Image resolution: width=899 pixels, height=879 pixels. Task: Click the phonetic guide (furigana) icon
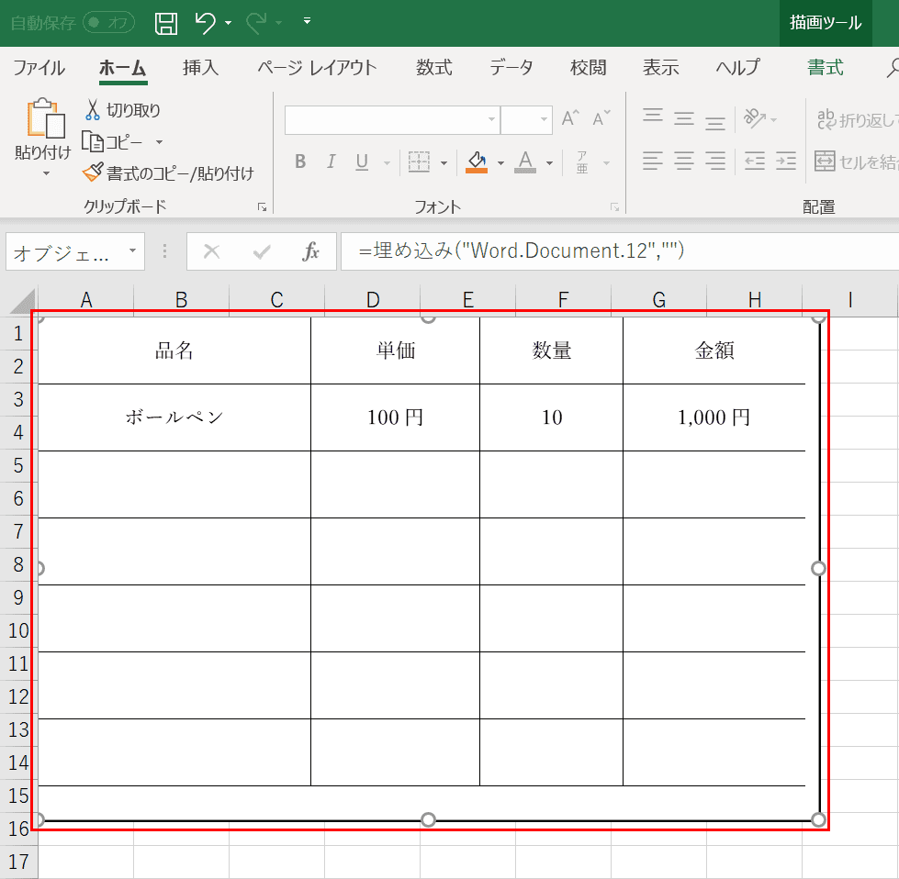point(582,162)
